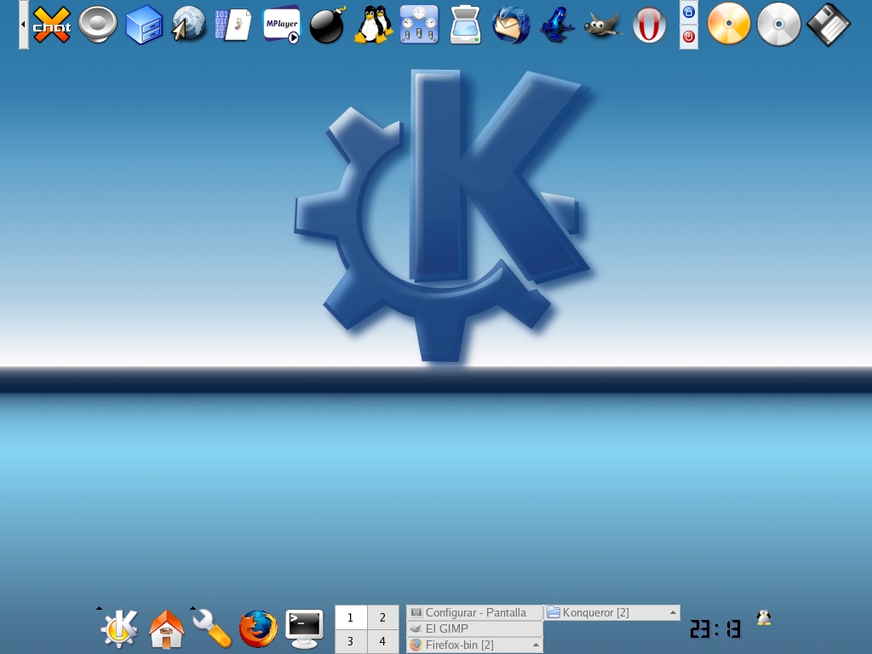
Task: Launch the two penguins icon
Action: pos(374,25)
